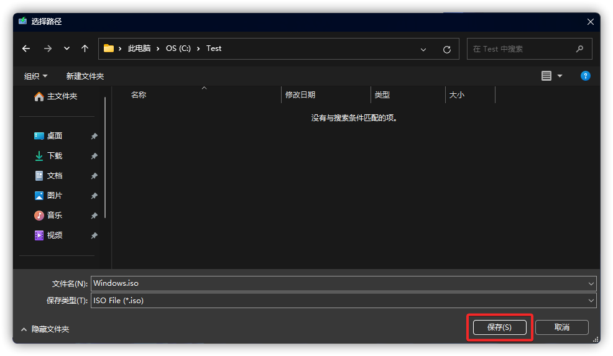Viewport: 613px width, 356px height.
Task: Open 图片 in the sidebar
Action: click(48, 195)
